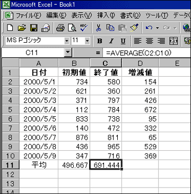Image resolution: width=191 pixels, height=194 pixels.
Task: Open Print Preview magnifier icon
Action: [x=72, y=28]
